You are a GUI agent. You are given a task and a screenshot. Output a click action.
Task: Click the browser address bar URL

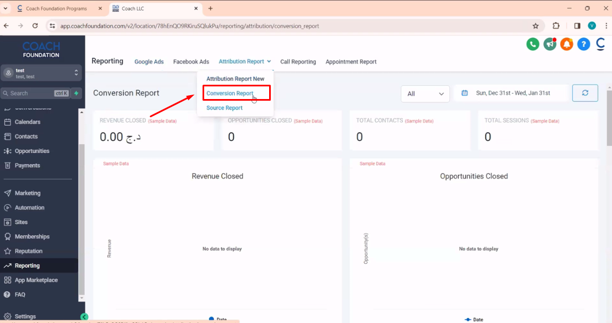(x=189, y=26)
